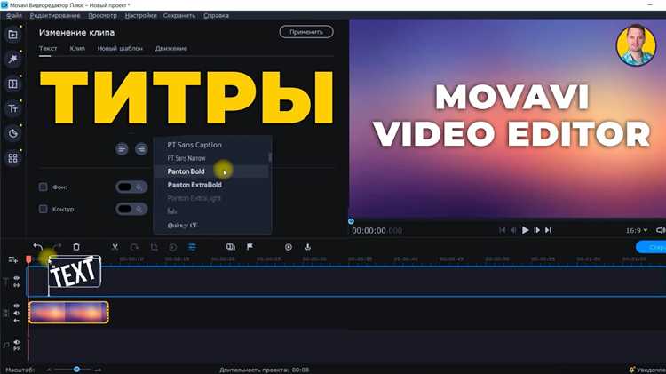Image resolution: width=666 pixels, height=374 pixels.
Task: Open the Transitions sidebar icon
Action: pos(12,84)
